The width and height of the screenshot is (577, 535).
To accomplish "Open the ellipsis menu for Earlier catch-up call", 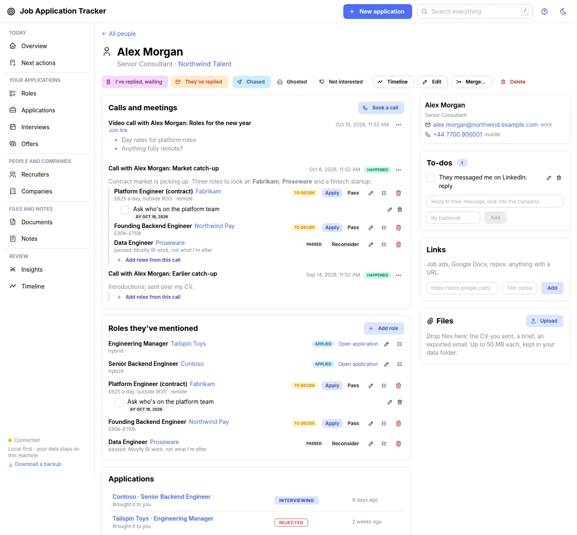I will [399, 275].
